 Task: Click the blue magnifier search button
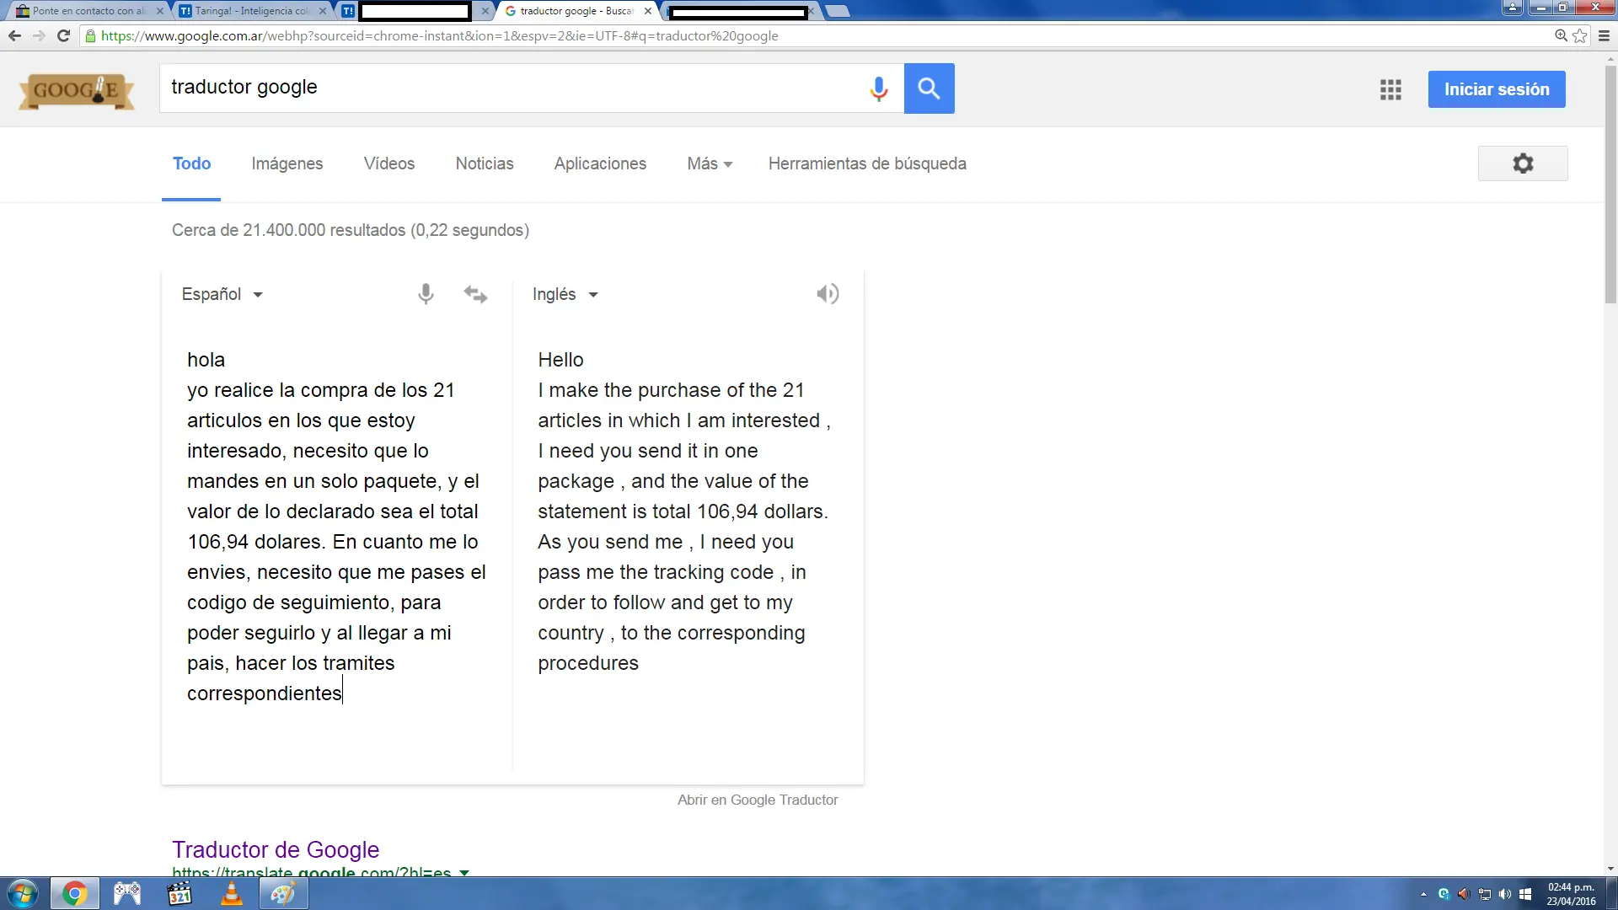pyautogui.click(x=929, y=88)
